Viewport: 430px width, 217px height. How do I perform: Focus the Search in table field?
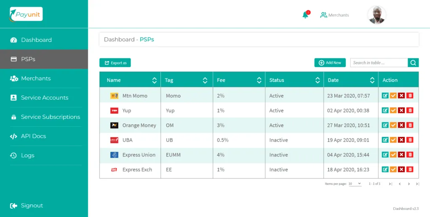click(x=379, y=63)
